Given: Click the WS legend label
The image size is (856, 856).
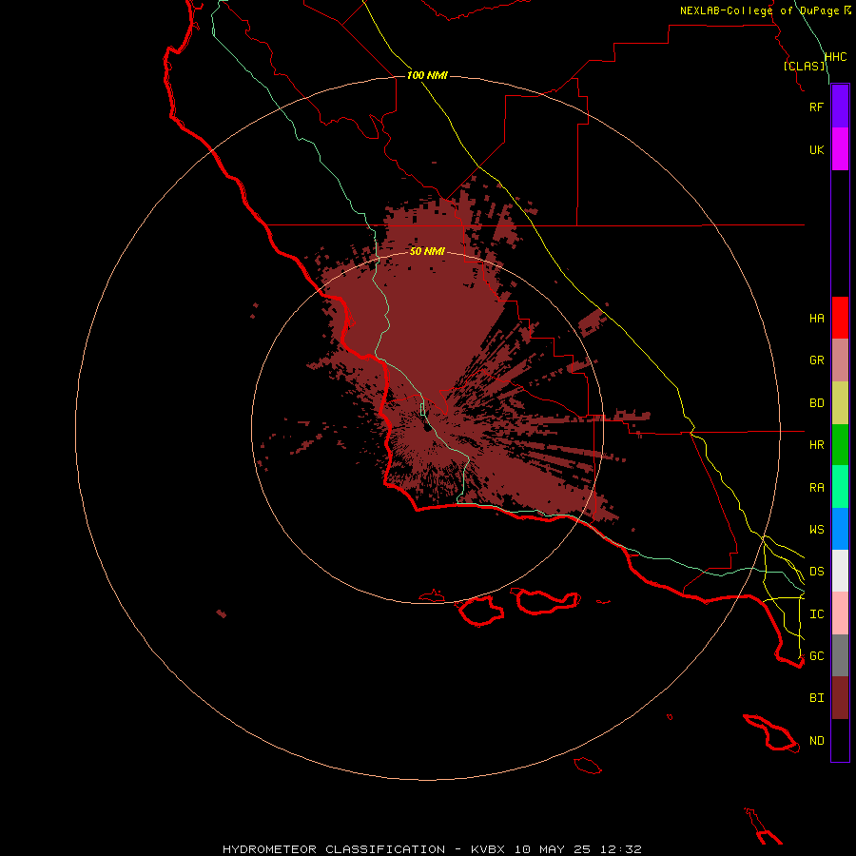Looking at the screenshot, I should click(x=816, y=530).
